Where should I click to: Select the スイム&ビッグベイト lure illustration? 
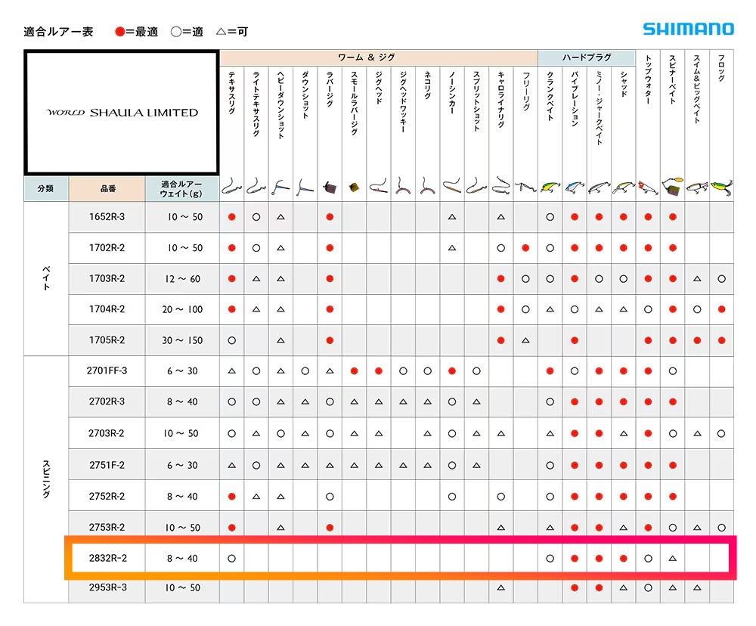697,187
